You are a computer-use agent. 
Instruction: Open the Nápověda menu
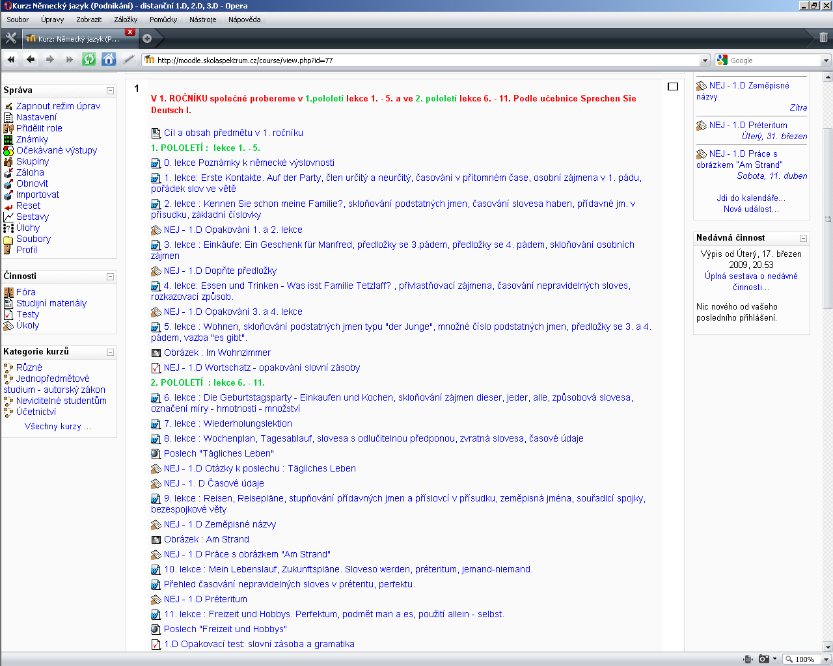[x=245, y=20]
